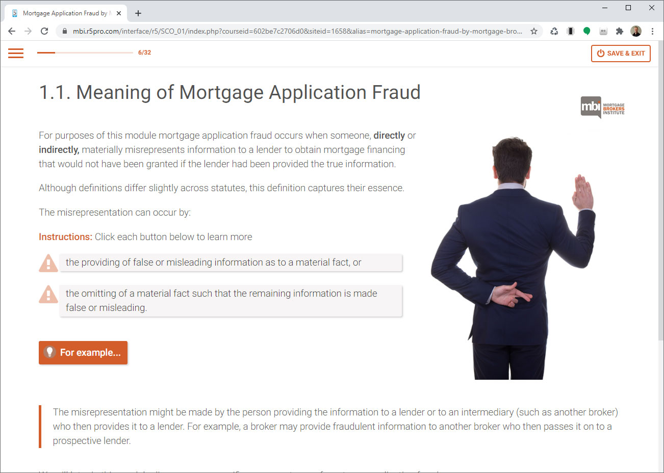Click the course progress bar
This screenshot has width=664, height=473.
(85, 52)
